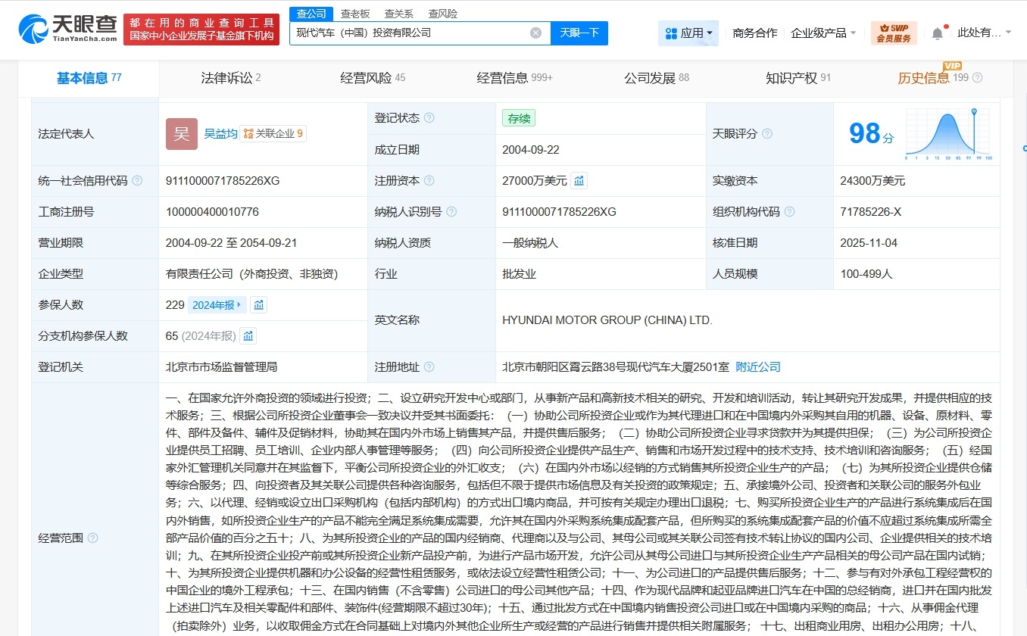Click the 天眼一下 search button
Image resolution: width=1027 pixels, height=636 pixels.
pyautogui.click(x=580, y=33)
